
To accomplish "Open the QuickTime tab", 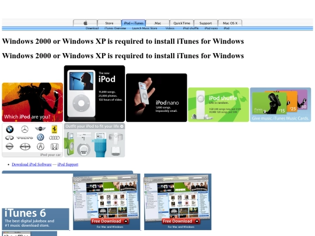I will coord(181,23).
